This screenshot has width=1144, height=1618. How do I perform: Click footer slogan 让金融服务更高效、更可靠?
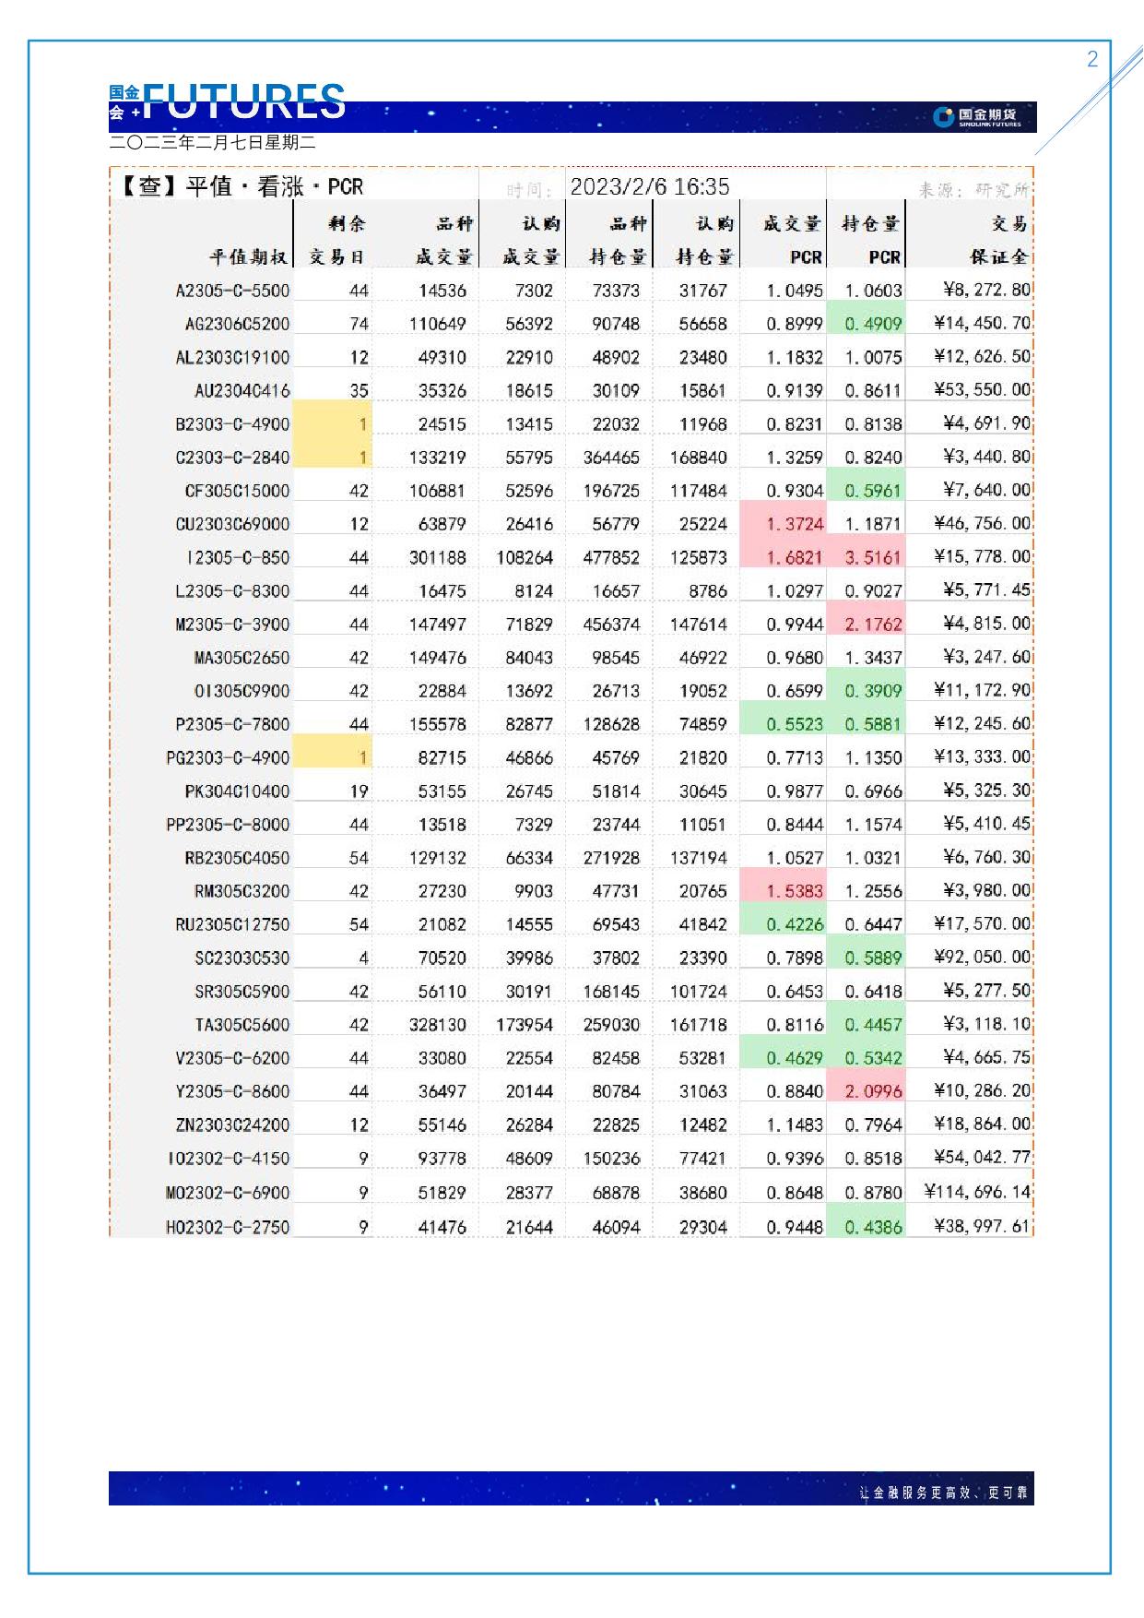coord(943,1493)
